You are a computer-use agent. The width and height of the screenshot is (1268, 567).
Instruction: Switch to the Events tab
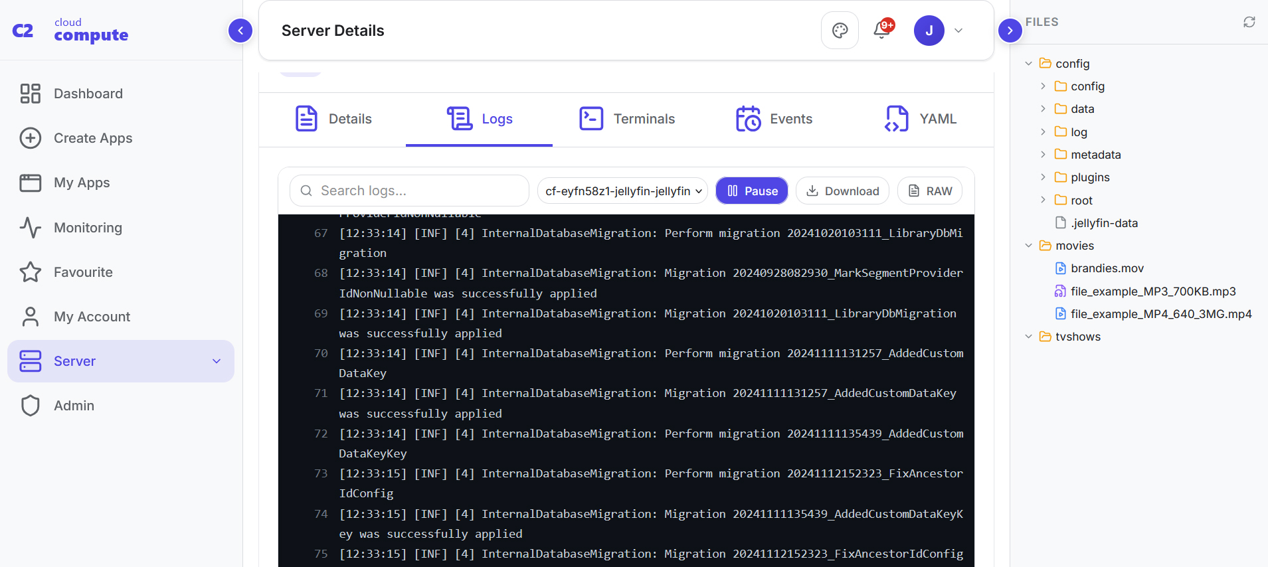(x=774, y=119)
